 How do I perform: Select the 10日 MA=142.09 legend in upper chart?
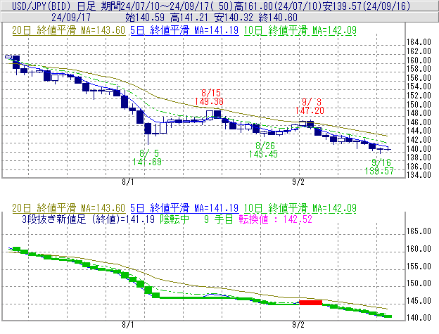tap(300, 30)
